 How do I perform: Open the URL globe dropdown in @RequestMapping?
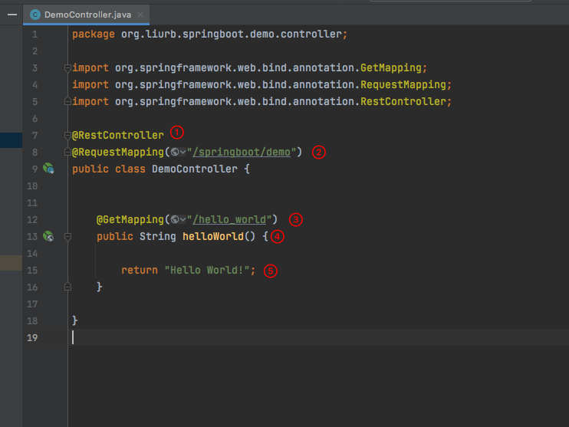(178, 152)
